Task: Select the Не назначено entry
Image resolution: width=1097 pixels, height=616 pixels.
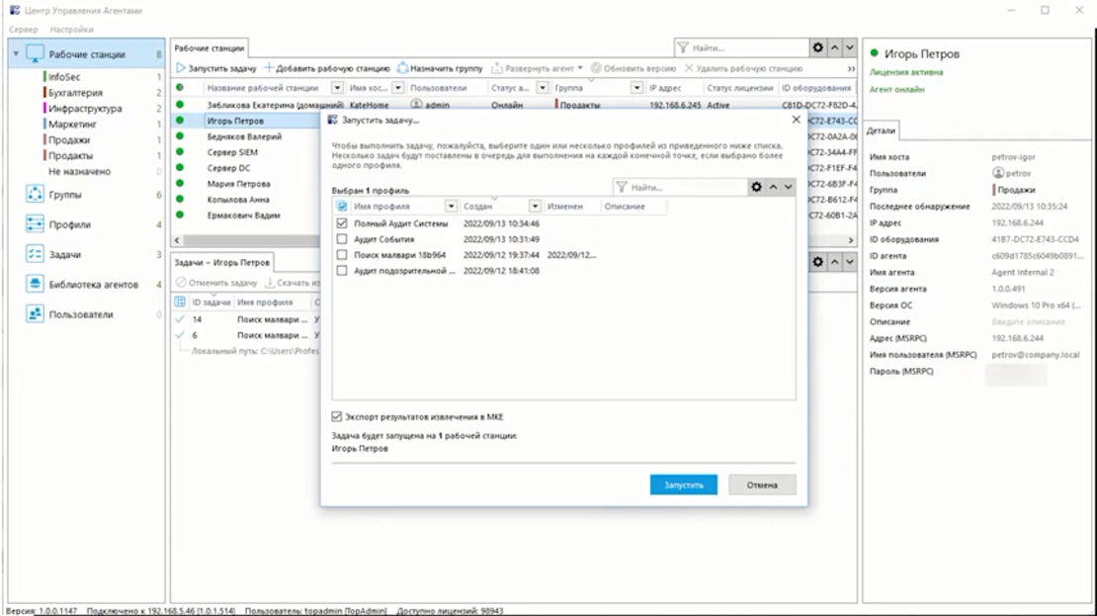Action: 79,171
